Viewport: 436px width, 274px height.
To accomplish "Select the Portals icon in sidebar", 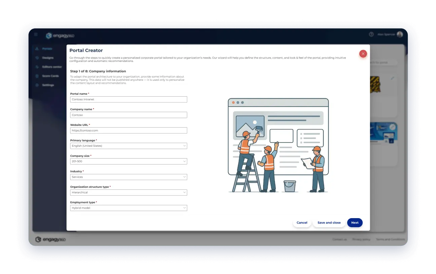I will (x=37, y=49).
